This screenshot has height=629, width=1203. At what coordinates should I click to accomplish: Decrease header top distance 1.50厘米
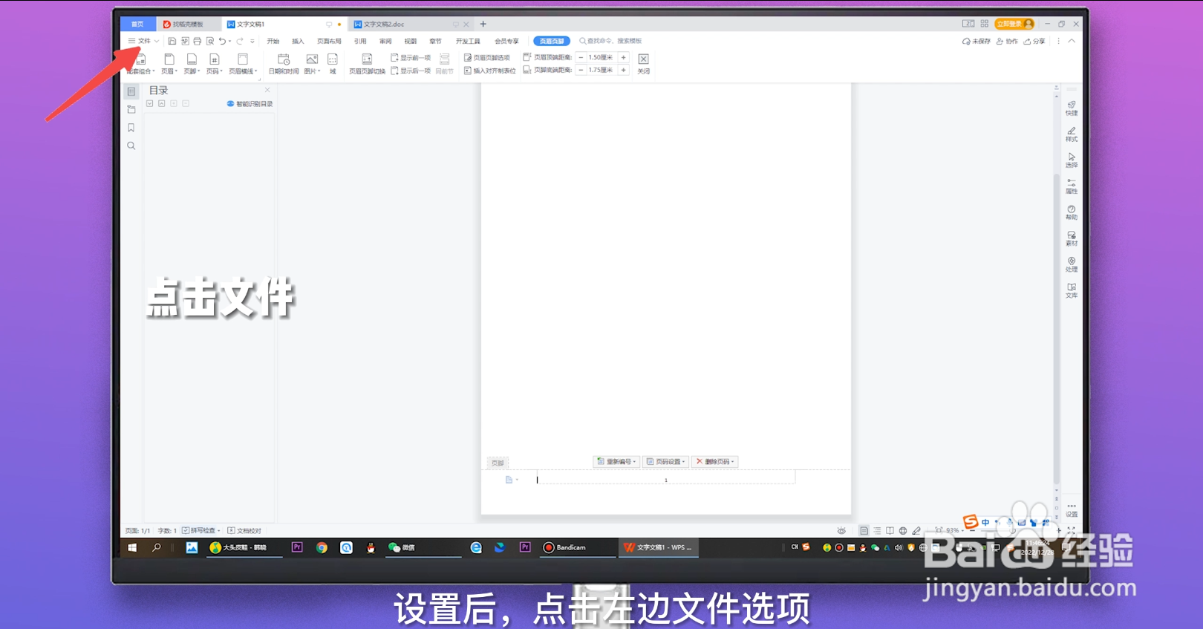pos(581,57)
